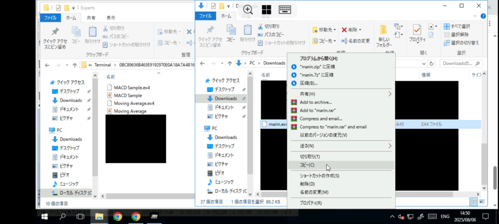
Task: Click the speaker volume icon in system tray
Action: pos(400,217)
